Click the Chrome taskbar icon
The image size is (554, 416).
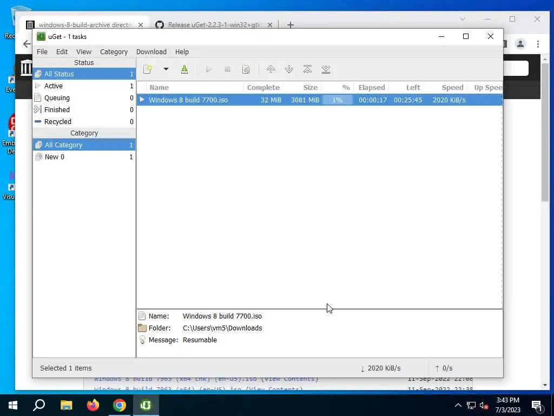(120, 405)
